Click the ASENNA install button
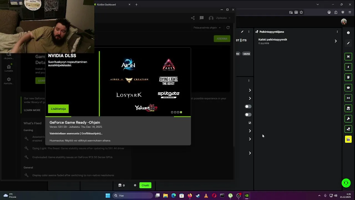The width and height of the screenshot is (355, 200). pos(222,39)
